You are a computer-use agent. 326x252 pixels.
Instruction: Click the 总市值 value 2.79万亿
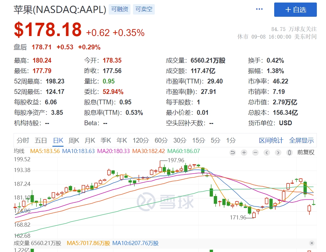285,102
